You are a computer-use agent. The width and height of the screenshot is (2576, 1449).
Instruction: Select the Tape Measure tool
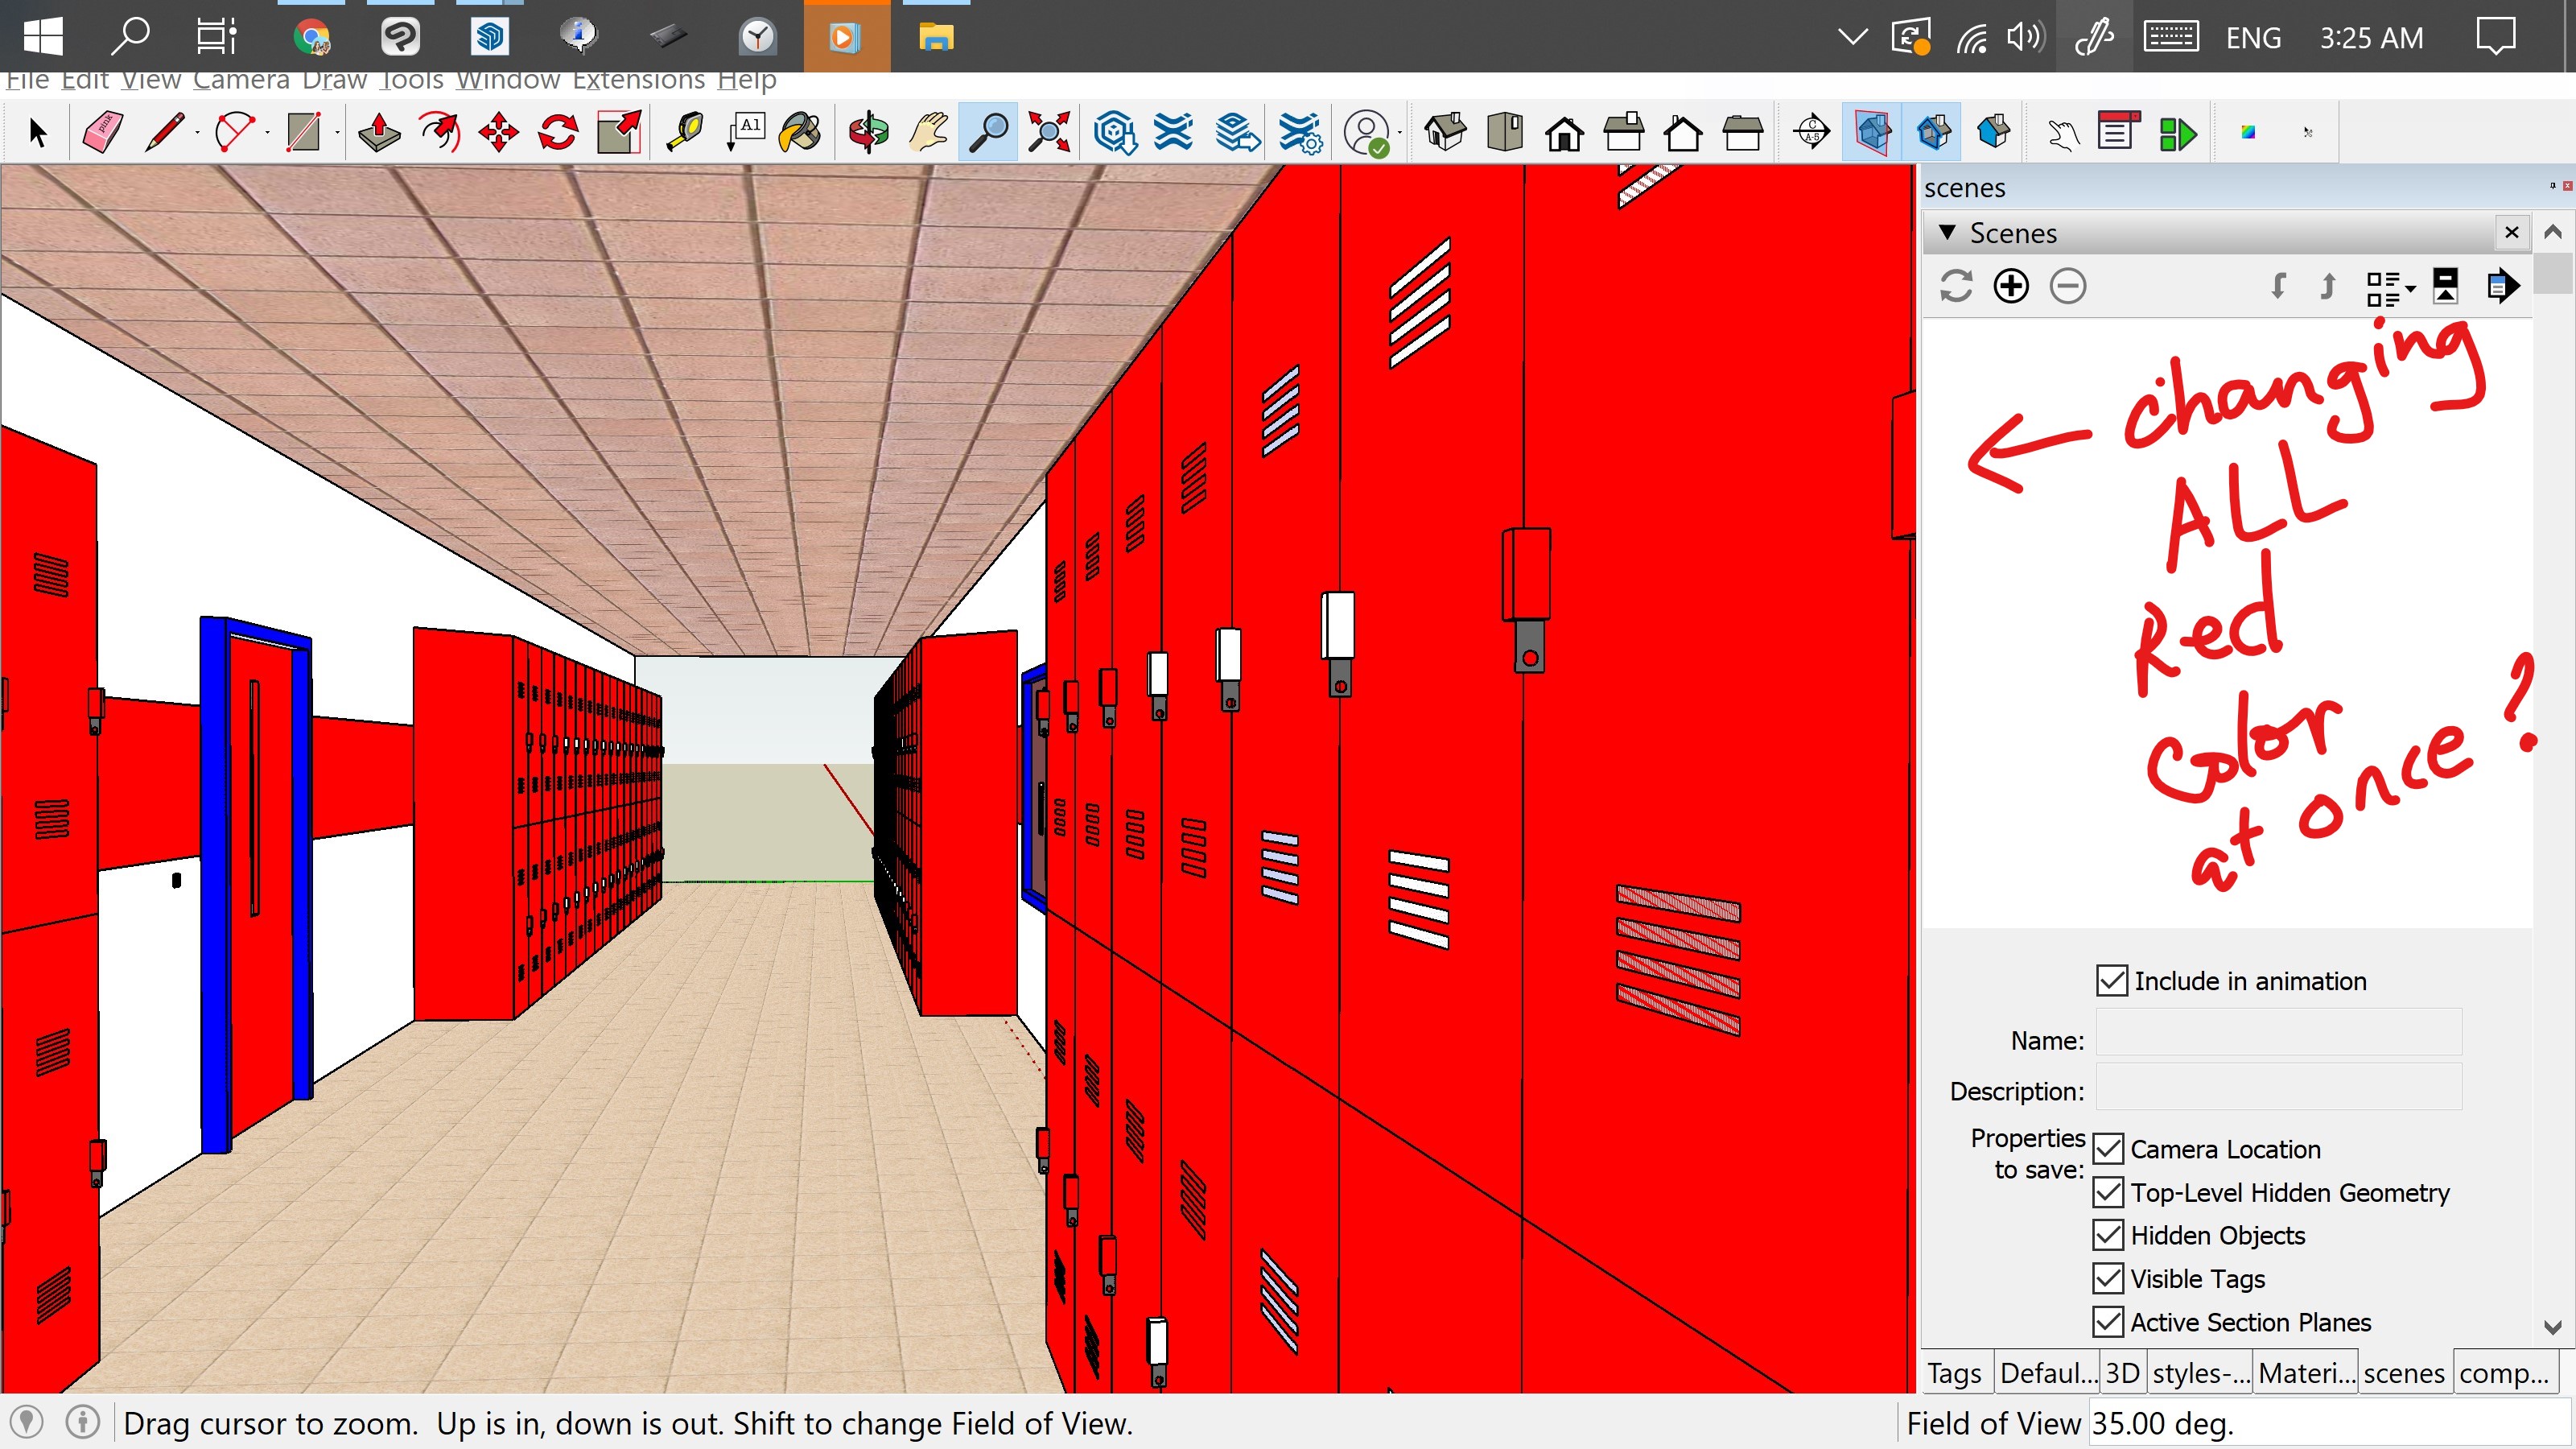tap(685, 132)
